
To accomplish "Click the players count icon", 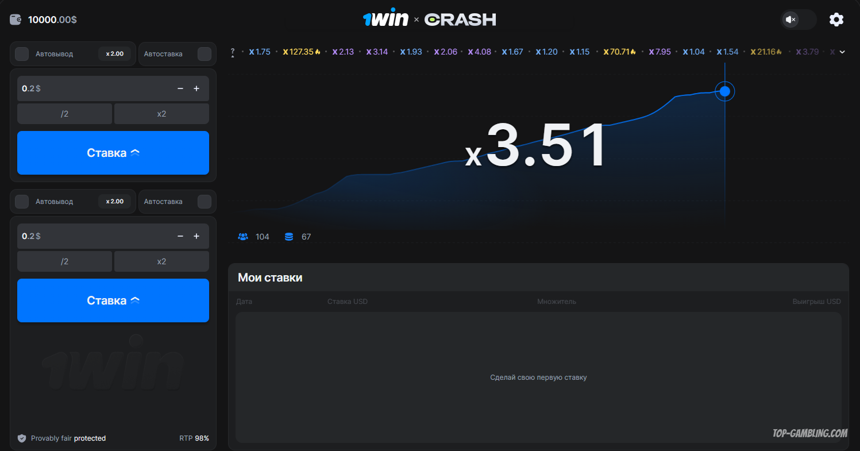I will pos(243,237).
